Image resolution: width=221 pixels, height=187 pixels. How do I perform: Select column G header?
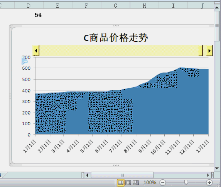[x=115, y=6]
